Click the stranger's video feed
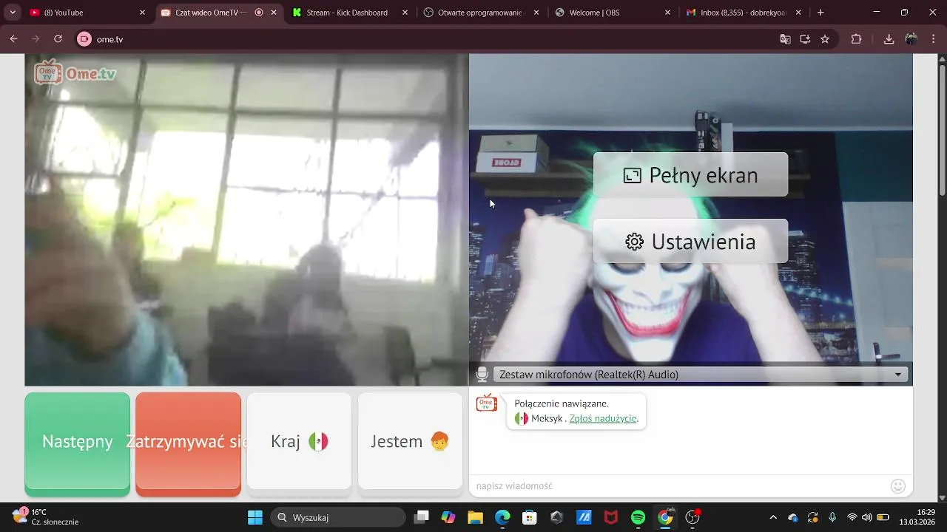The width and height of the screenshot is (947, 532). pyautogui.click(x=247, y=220)
